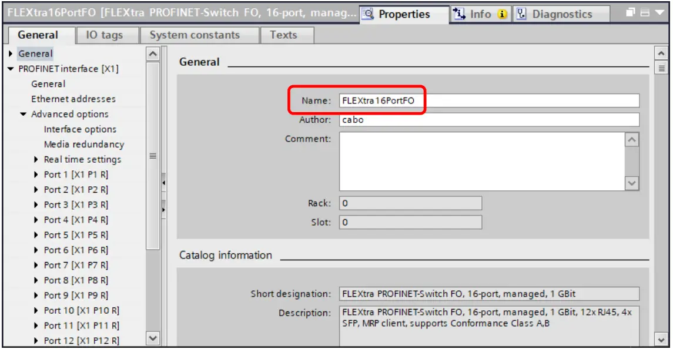This screenshot has height=349, width=673.
Task: Collapse the Advanced options node
Action: coord(24,114)
